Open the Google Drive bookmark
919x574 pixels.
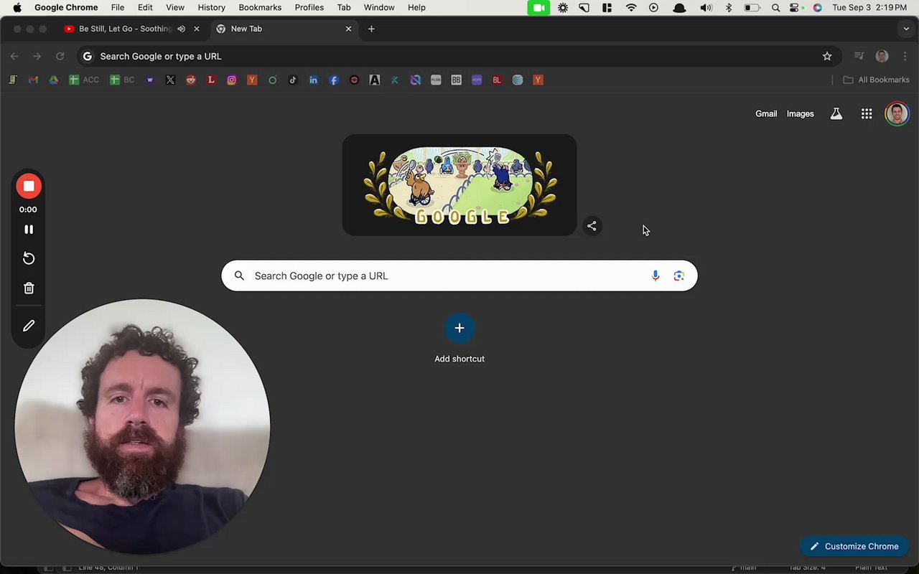53,80
